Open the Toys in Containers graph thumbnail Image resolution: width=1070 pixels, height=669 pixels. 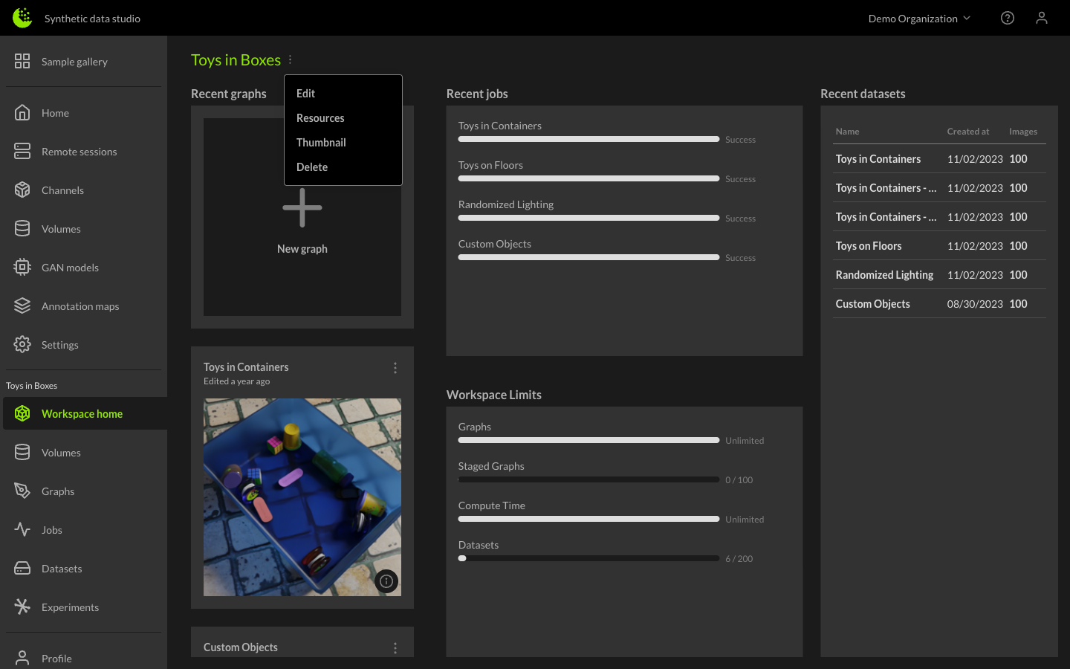point(302,497)
